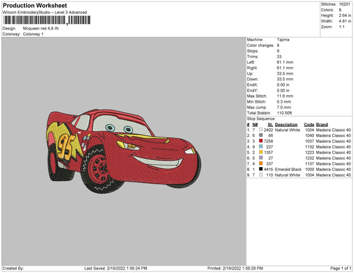354x273 pixels.
Task: Click the Zoom value '1:1'
Action: [342, 27]
